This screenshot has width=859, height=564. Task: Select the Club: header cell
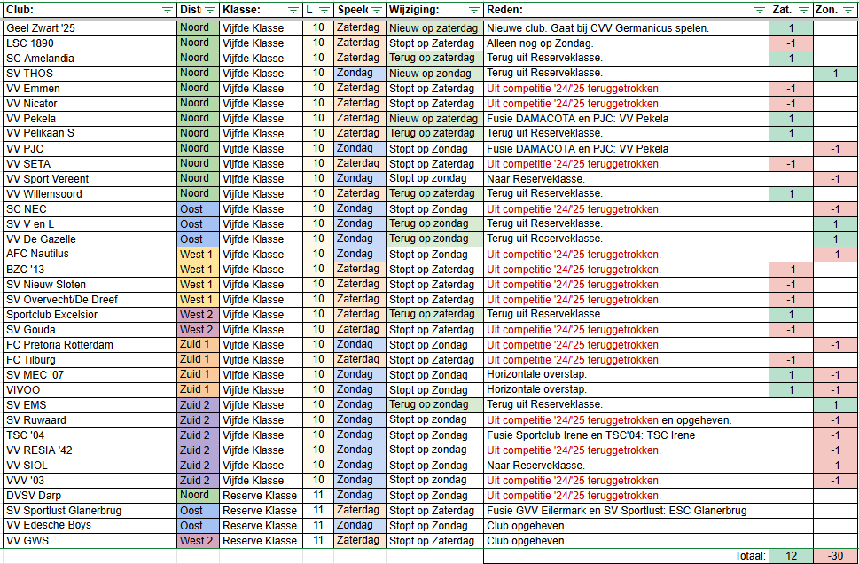(90, 10)
